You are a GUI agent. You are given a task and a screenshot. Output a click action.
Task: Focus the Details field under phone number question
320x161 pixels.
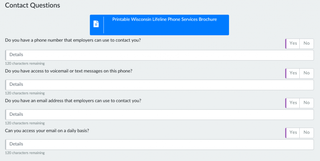tap(159, 55)
